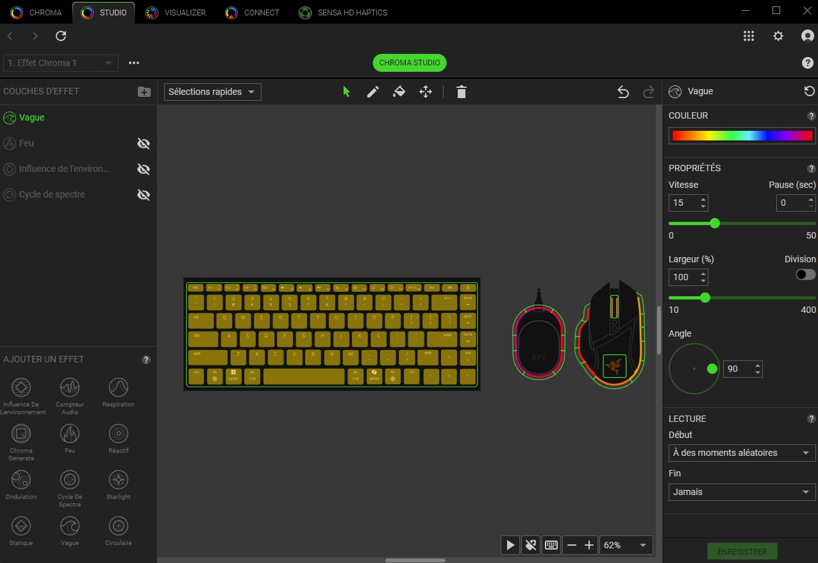
Task: Open three-dots menu beside effect profile
Action: 134,63
